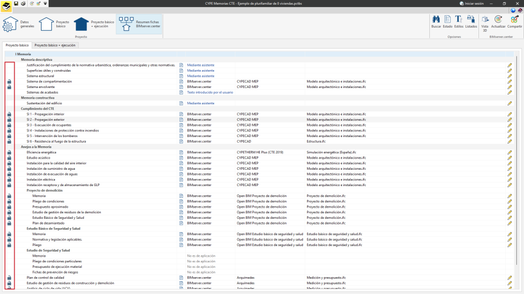
Task: Select Cumplimiento del CTE section
Action: (x=37, y=108)
